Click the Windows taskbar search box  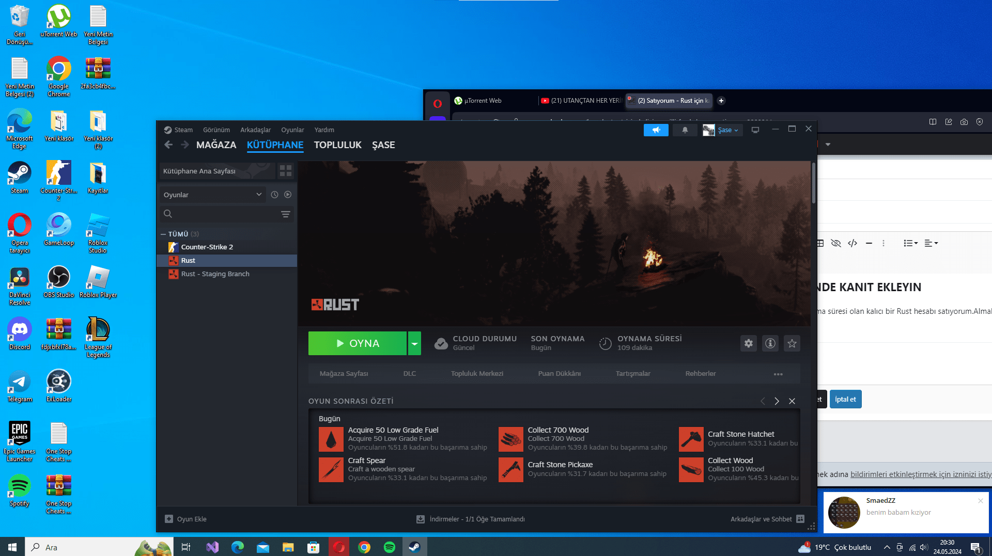tap(99, 547)
